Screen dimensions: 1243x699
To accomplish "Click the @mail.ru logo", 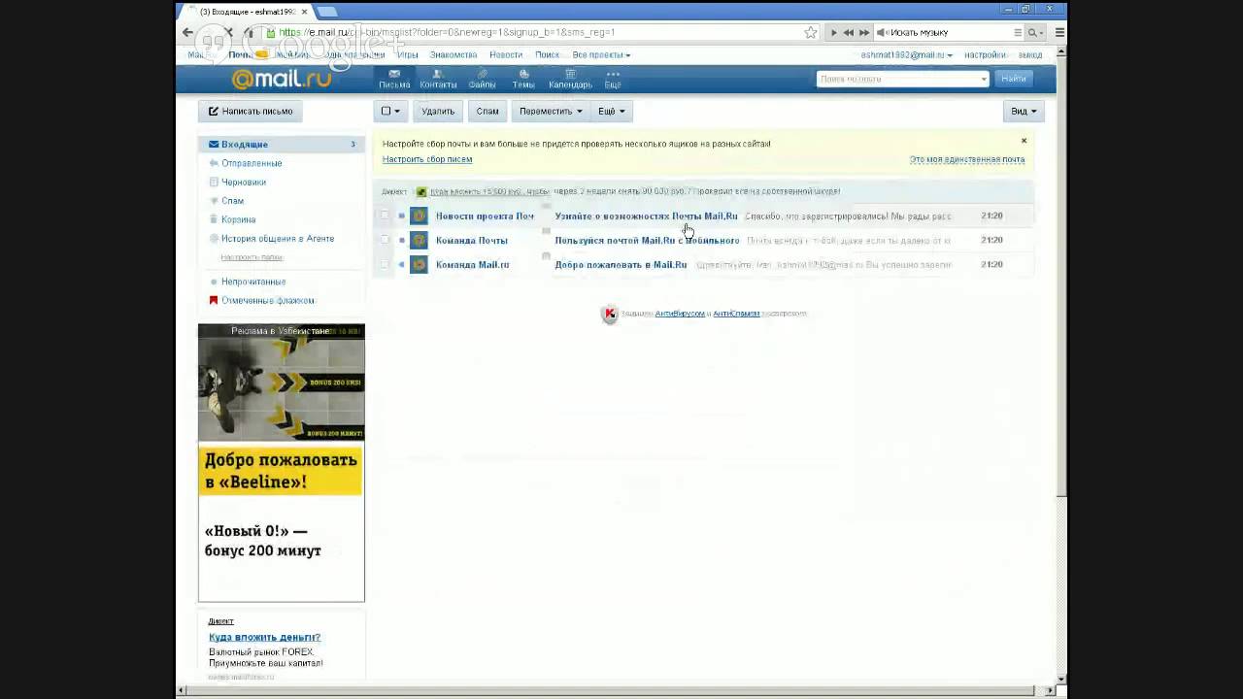I will pos(282,79).
